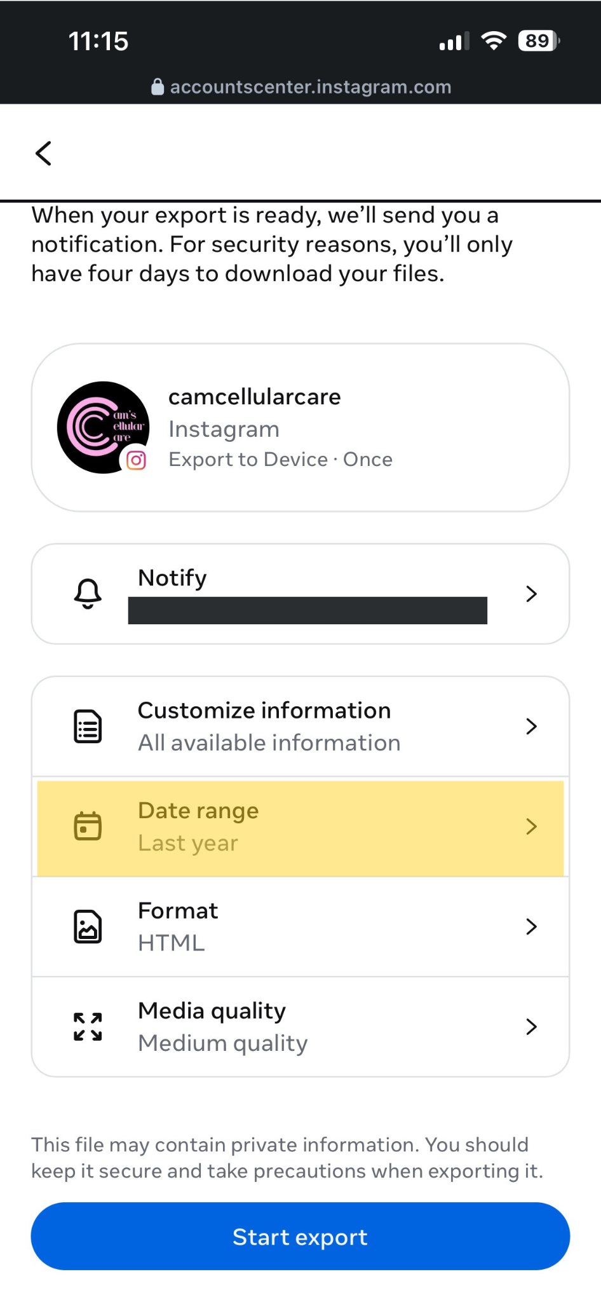Screen dimensions: 601x1302
Task: Tap the lock icon beside the URL
Action: pos(158,87)
